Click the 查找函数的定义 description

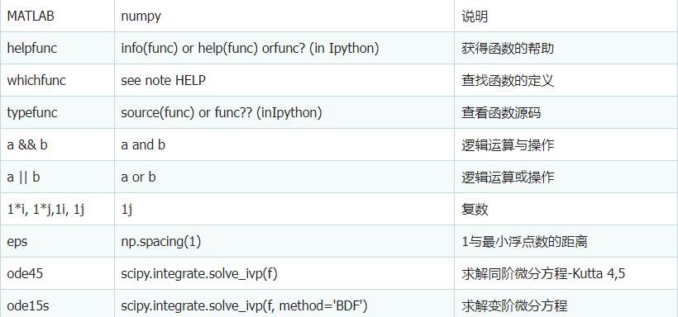(508, 80)
